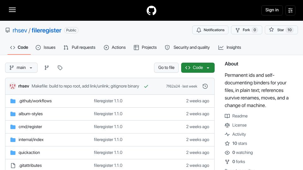Expand the main branch dropdown
The image size is (303, 170).
coord(21,68)
